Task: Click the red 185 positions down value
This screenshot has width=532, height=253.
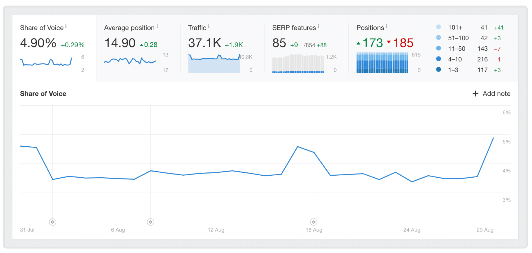Action: pyautogui.click(x=403, y=43)
